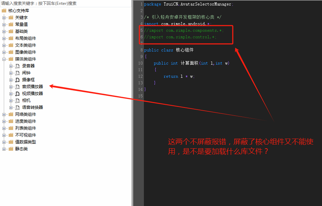Expand the 音频播放器 component node
The image size is (322, 206).
coord(11,87)
